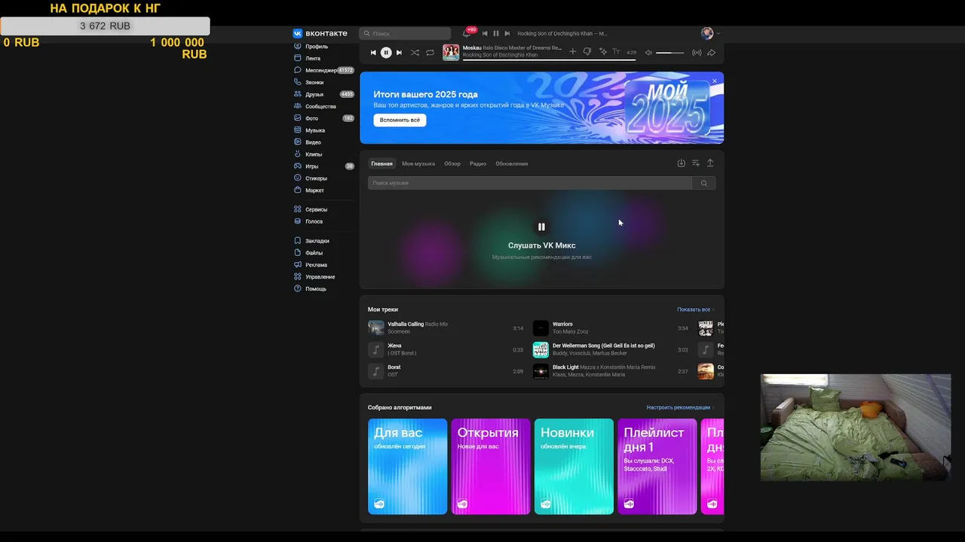
Task: Dislike the current Moskau track
Action: pyautogui.click(x=587, y=52)
